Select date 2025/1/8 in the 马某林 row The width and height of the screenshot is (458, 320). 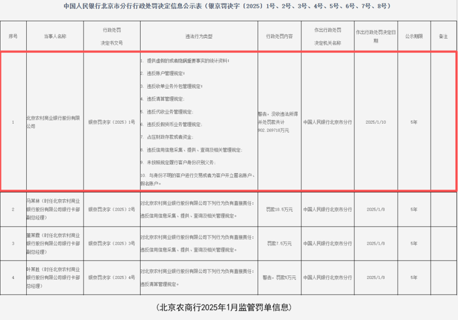point(376,209)
